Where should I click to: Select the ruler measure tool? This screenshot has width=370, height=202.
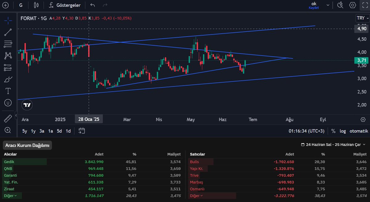(x=8, y=118)
